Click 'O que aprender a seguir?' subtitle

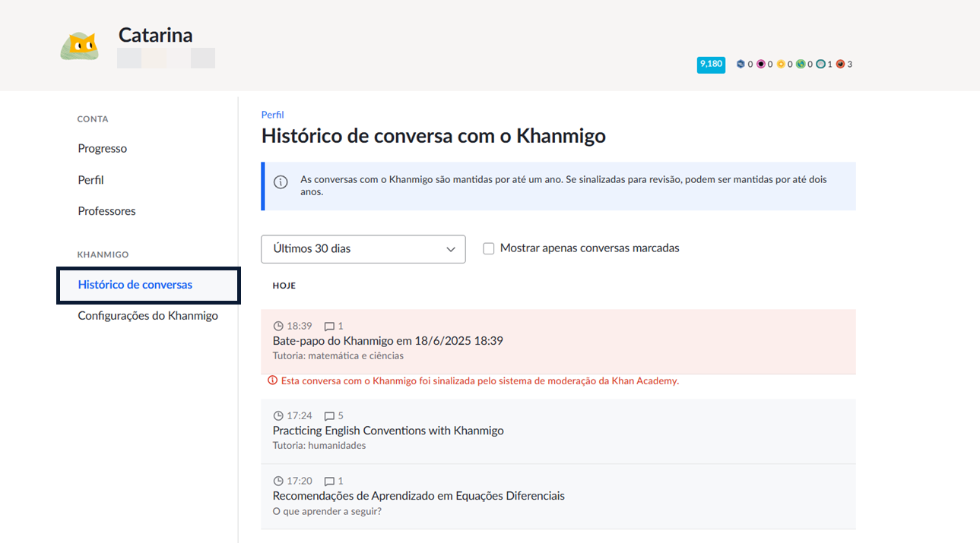click(327, 511)
